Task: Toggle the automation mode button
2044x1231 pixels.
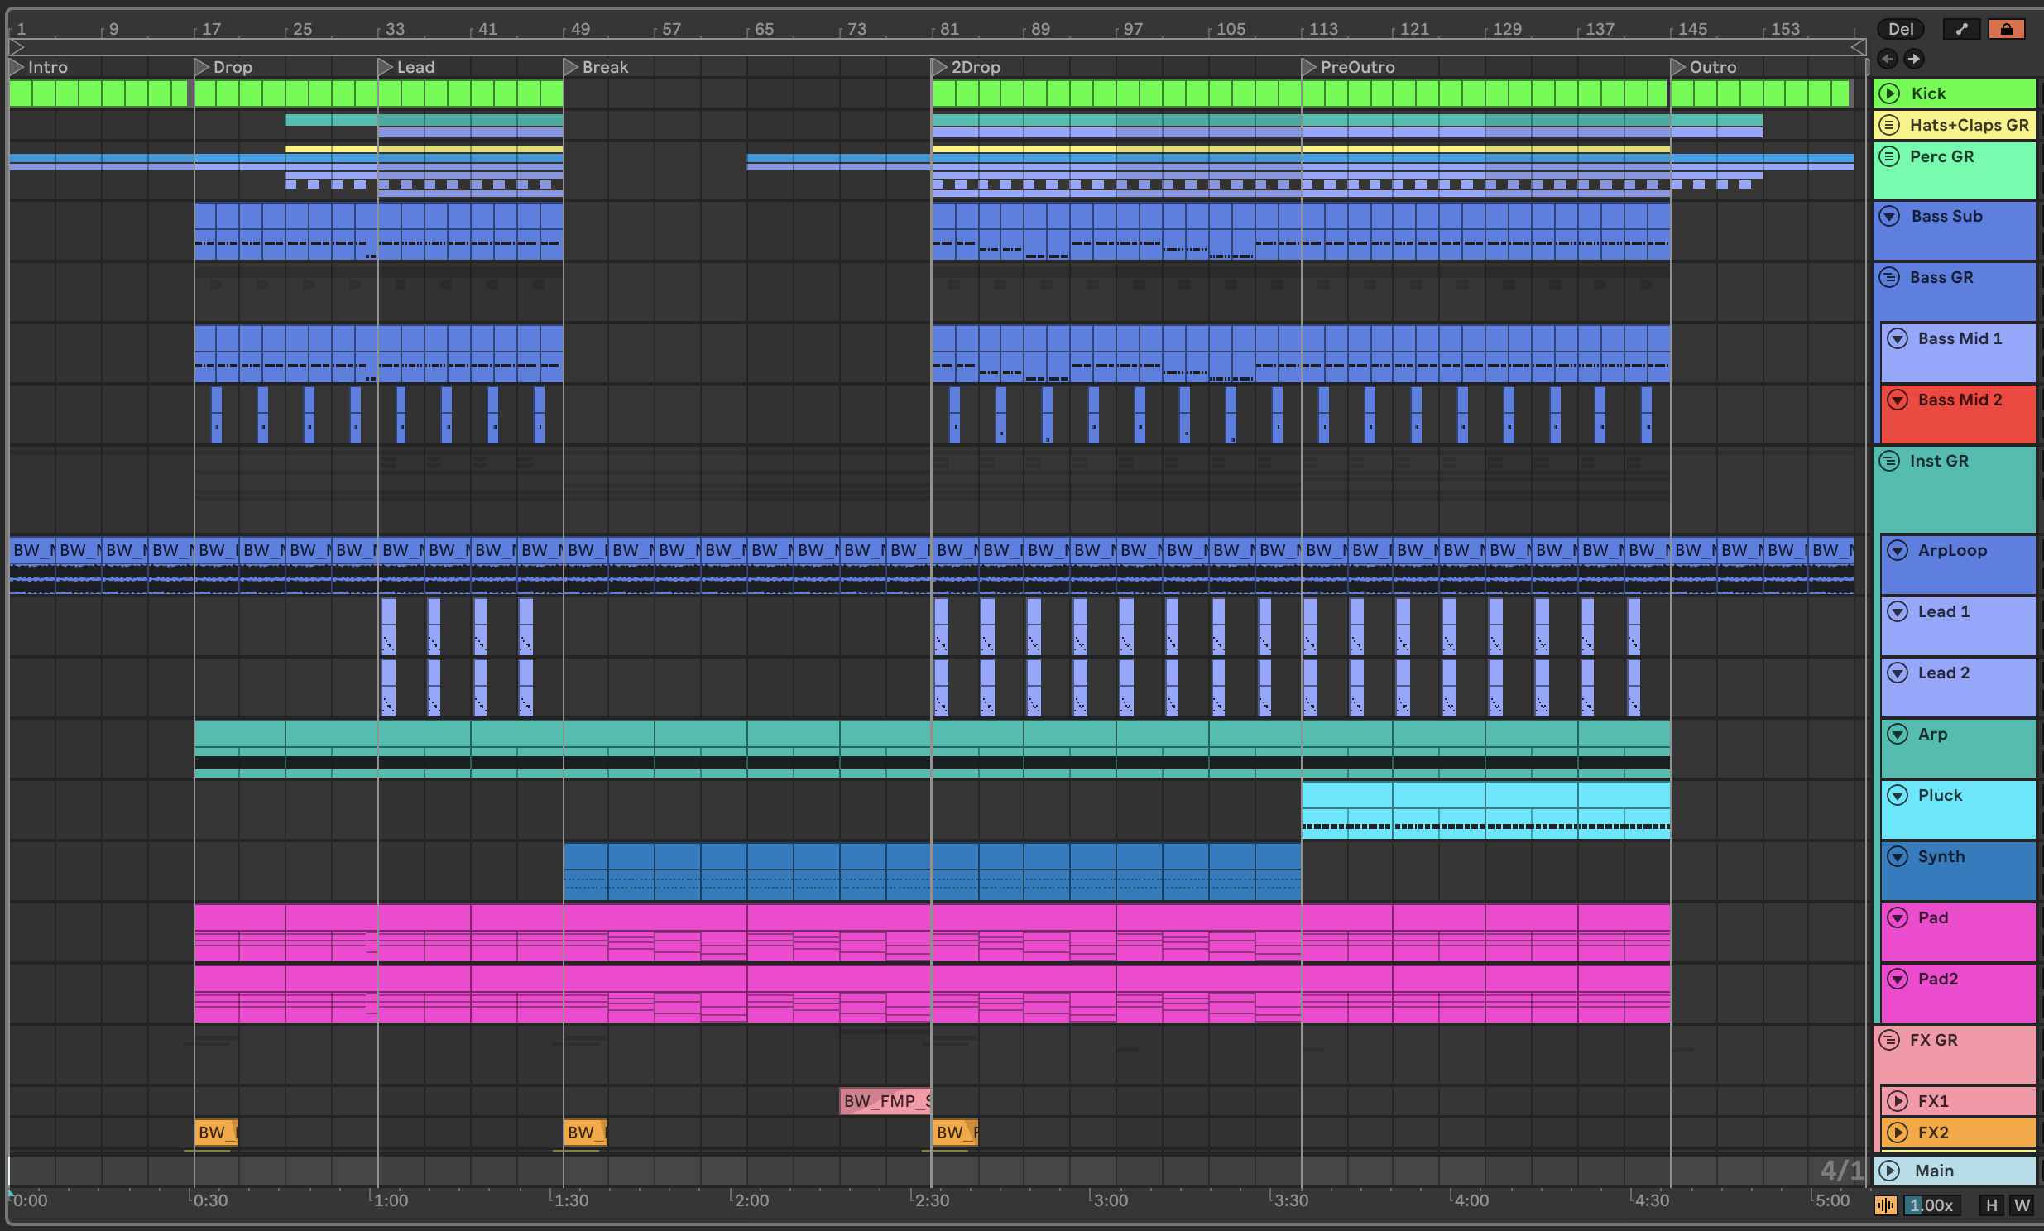Action: tap(1961, 29)
